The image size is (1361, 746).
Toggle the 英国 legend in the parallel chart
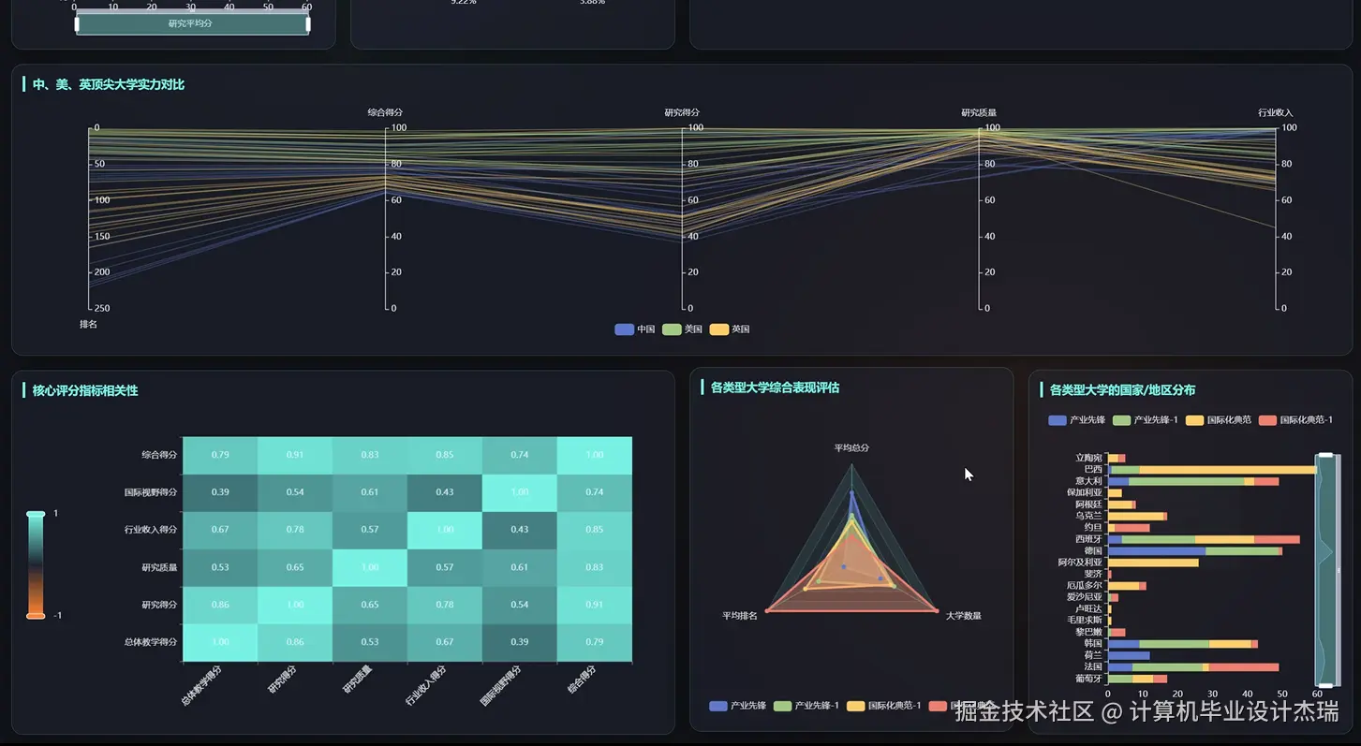coord(730,329)
